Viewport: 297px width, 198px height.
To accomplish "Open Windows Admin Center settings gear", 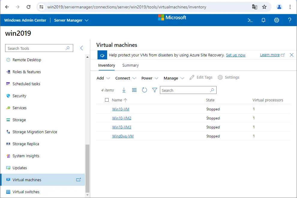I will tap(277, 20).
